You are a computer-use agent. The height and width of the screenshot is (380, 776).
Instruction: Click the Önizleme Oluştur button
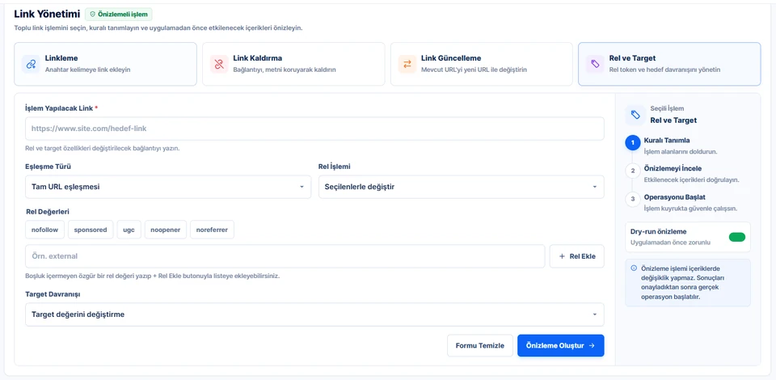[561, 345]
